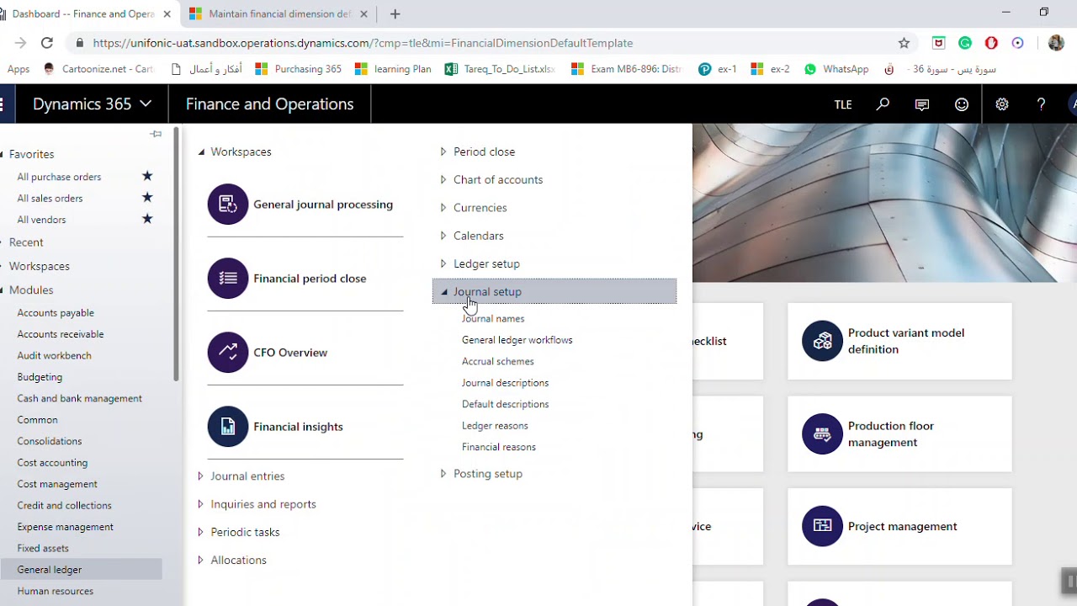Click Project management tile icon
The width and height of the screenshot is (1077, 606).
pos(822,526)
